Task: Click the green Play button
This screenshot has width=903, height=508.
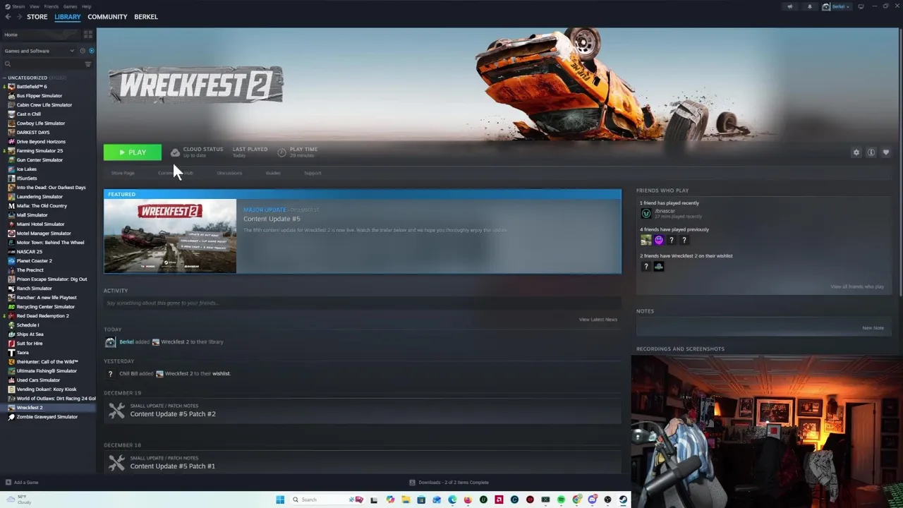Action: (133, 152)
